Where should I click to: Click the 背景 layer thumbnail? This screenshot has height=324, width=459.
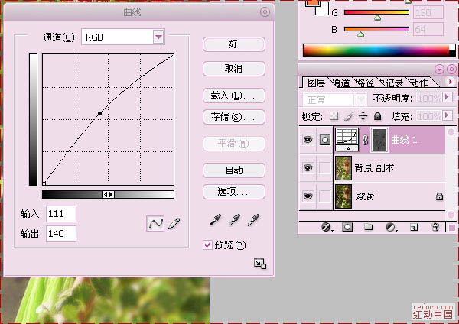pos(343,196)
